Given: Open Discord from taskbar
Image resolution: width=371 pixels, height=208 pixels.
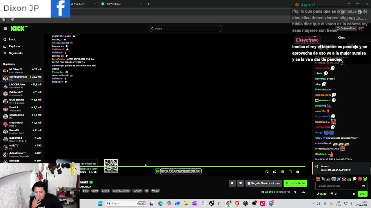Looking at the screenshot, I should pyautogui.click(x=271, y=203).
